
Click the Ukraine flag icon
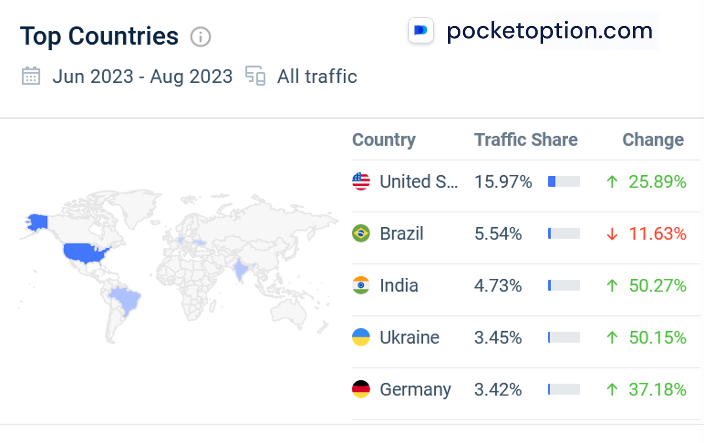point(361,337)
